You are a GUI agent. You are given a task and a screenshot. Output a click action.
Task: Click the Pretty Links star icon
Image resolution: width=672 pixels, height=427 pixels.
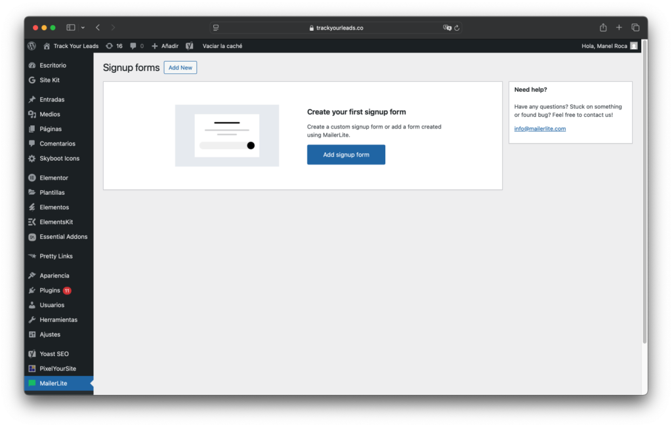click(32, 256)
